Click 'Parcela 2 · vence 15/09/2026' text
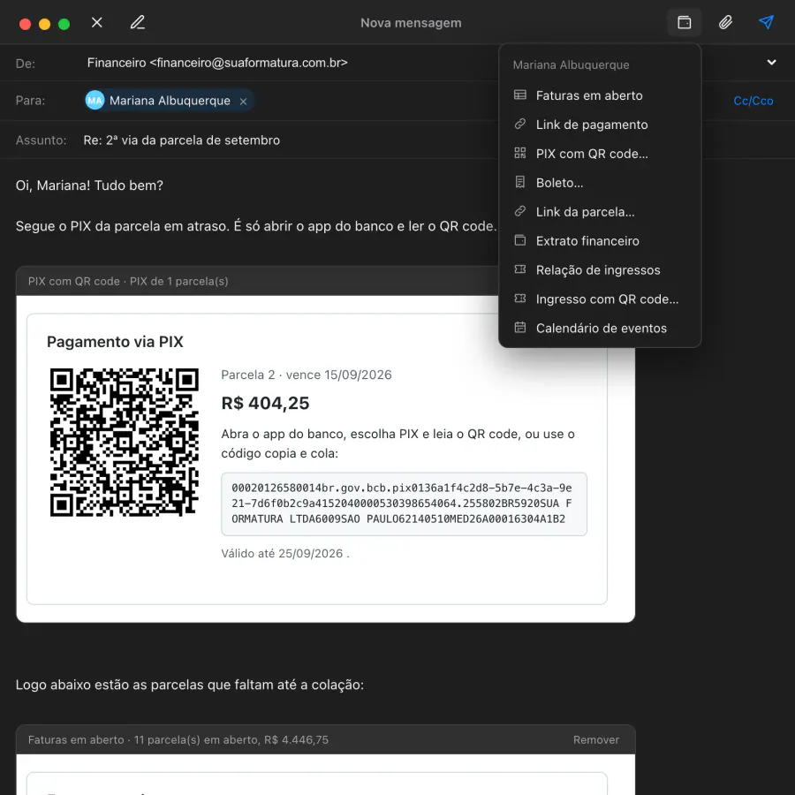The image size is (795, 795). tap(307, 375)
